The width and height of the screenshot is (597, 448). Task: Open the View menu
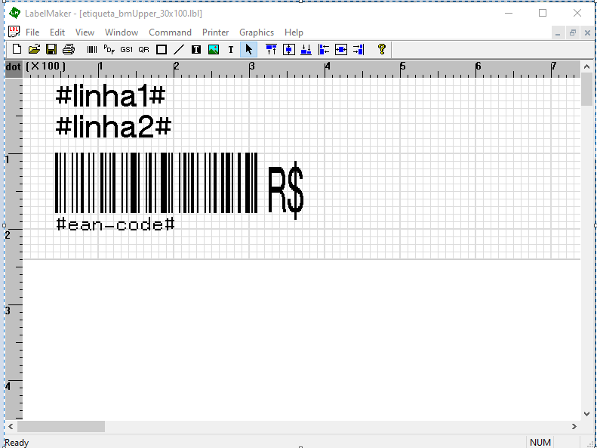pos(85,32)
